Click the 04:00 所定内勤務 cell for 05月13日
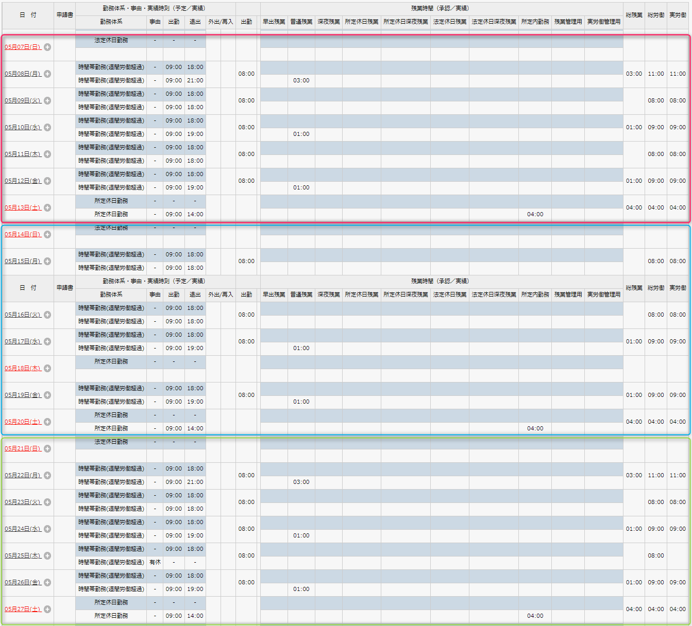The height and width of the screenshot is (626, 692). (x=535, y=215)
